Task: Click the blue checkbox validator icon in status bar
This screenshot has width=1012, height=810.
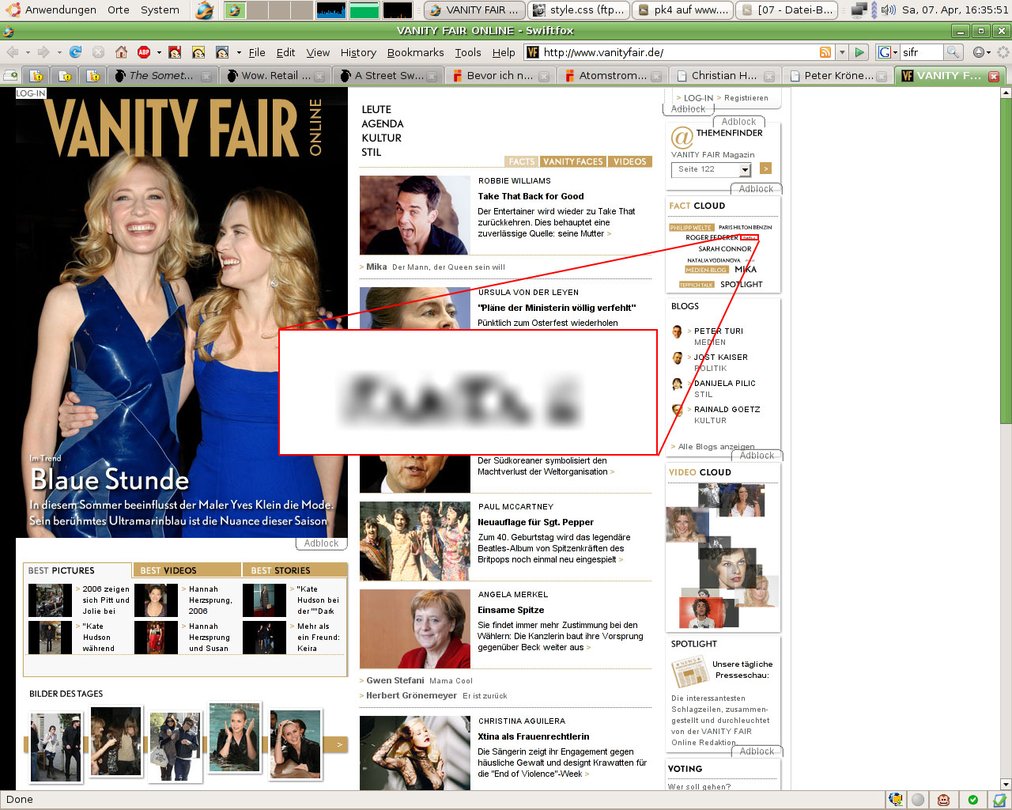Action: [1000, 800]
